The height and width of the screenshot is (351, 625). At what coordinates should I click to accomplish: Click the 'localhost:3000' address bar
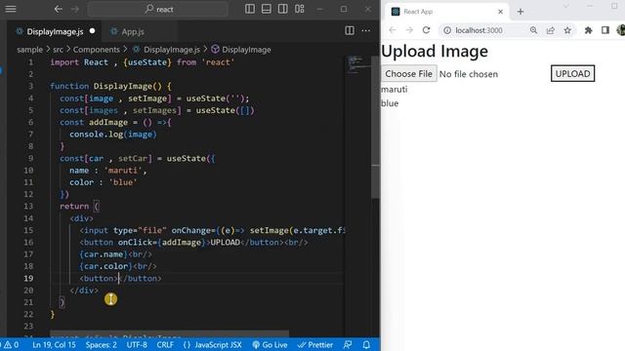tap(479, 30)
